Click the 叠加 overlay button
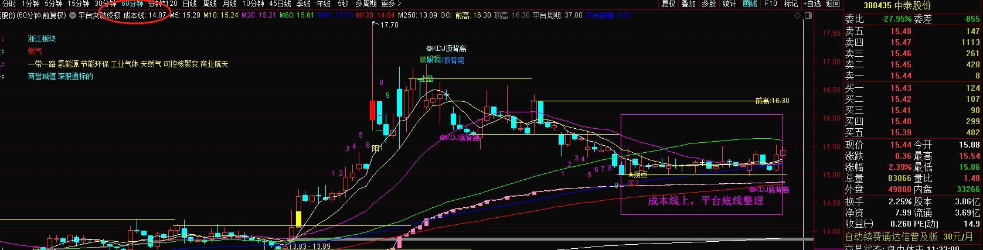 coord(688,4)
